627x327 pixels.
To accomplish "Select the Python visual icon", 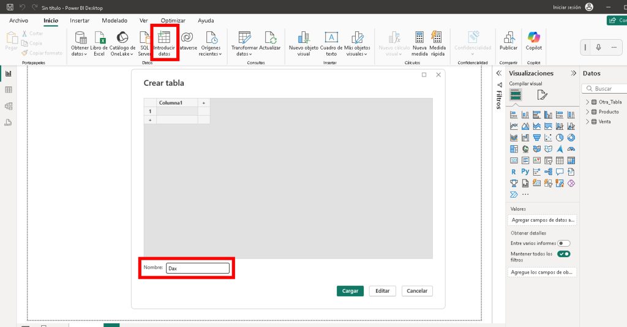I will tap(525, 172).
